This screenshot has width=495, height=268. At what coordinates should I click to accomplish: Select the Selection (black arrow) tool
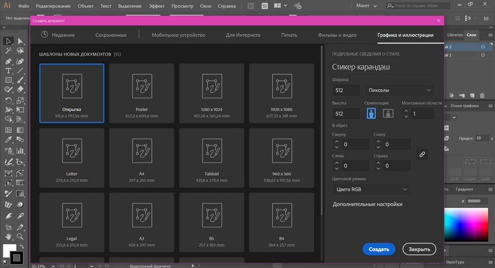tap(8, 41)
